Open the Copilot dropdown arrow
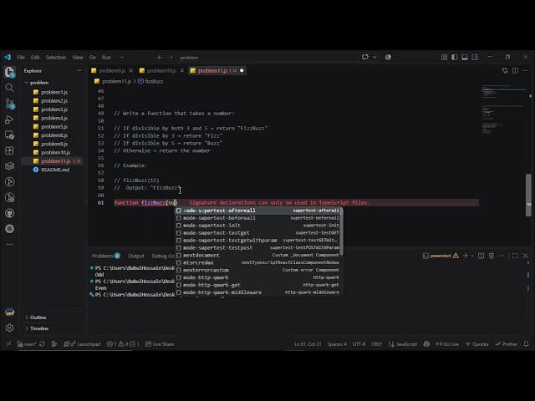 click(374, 58)
